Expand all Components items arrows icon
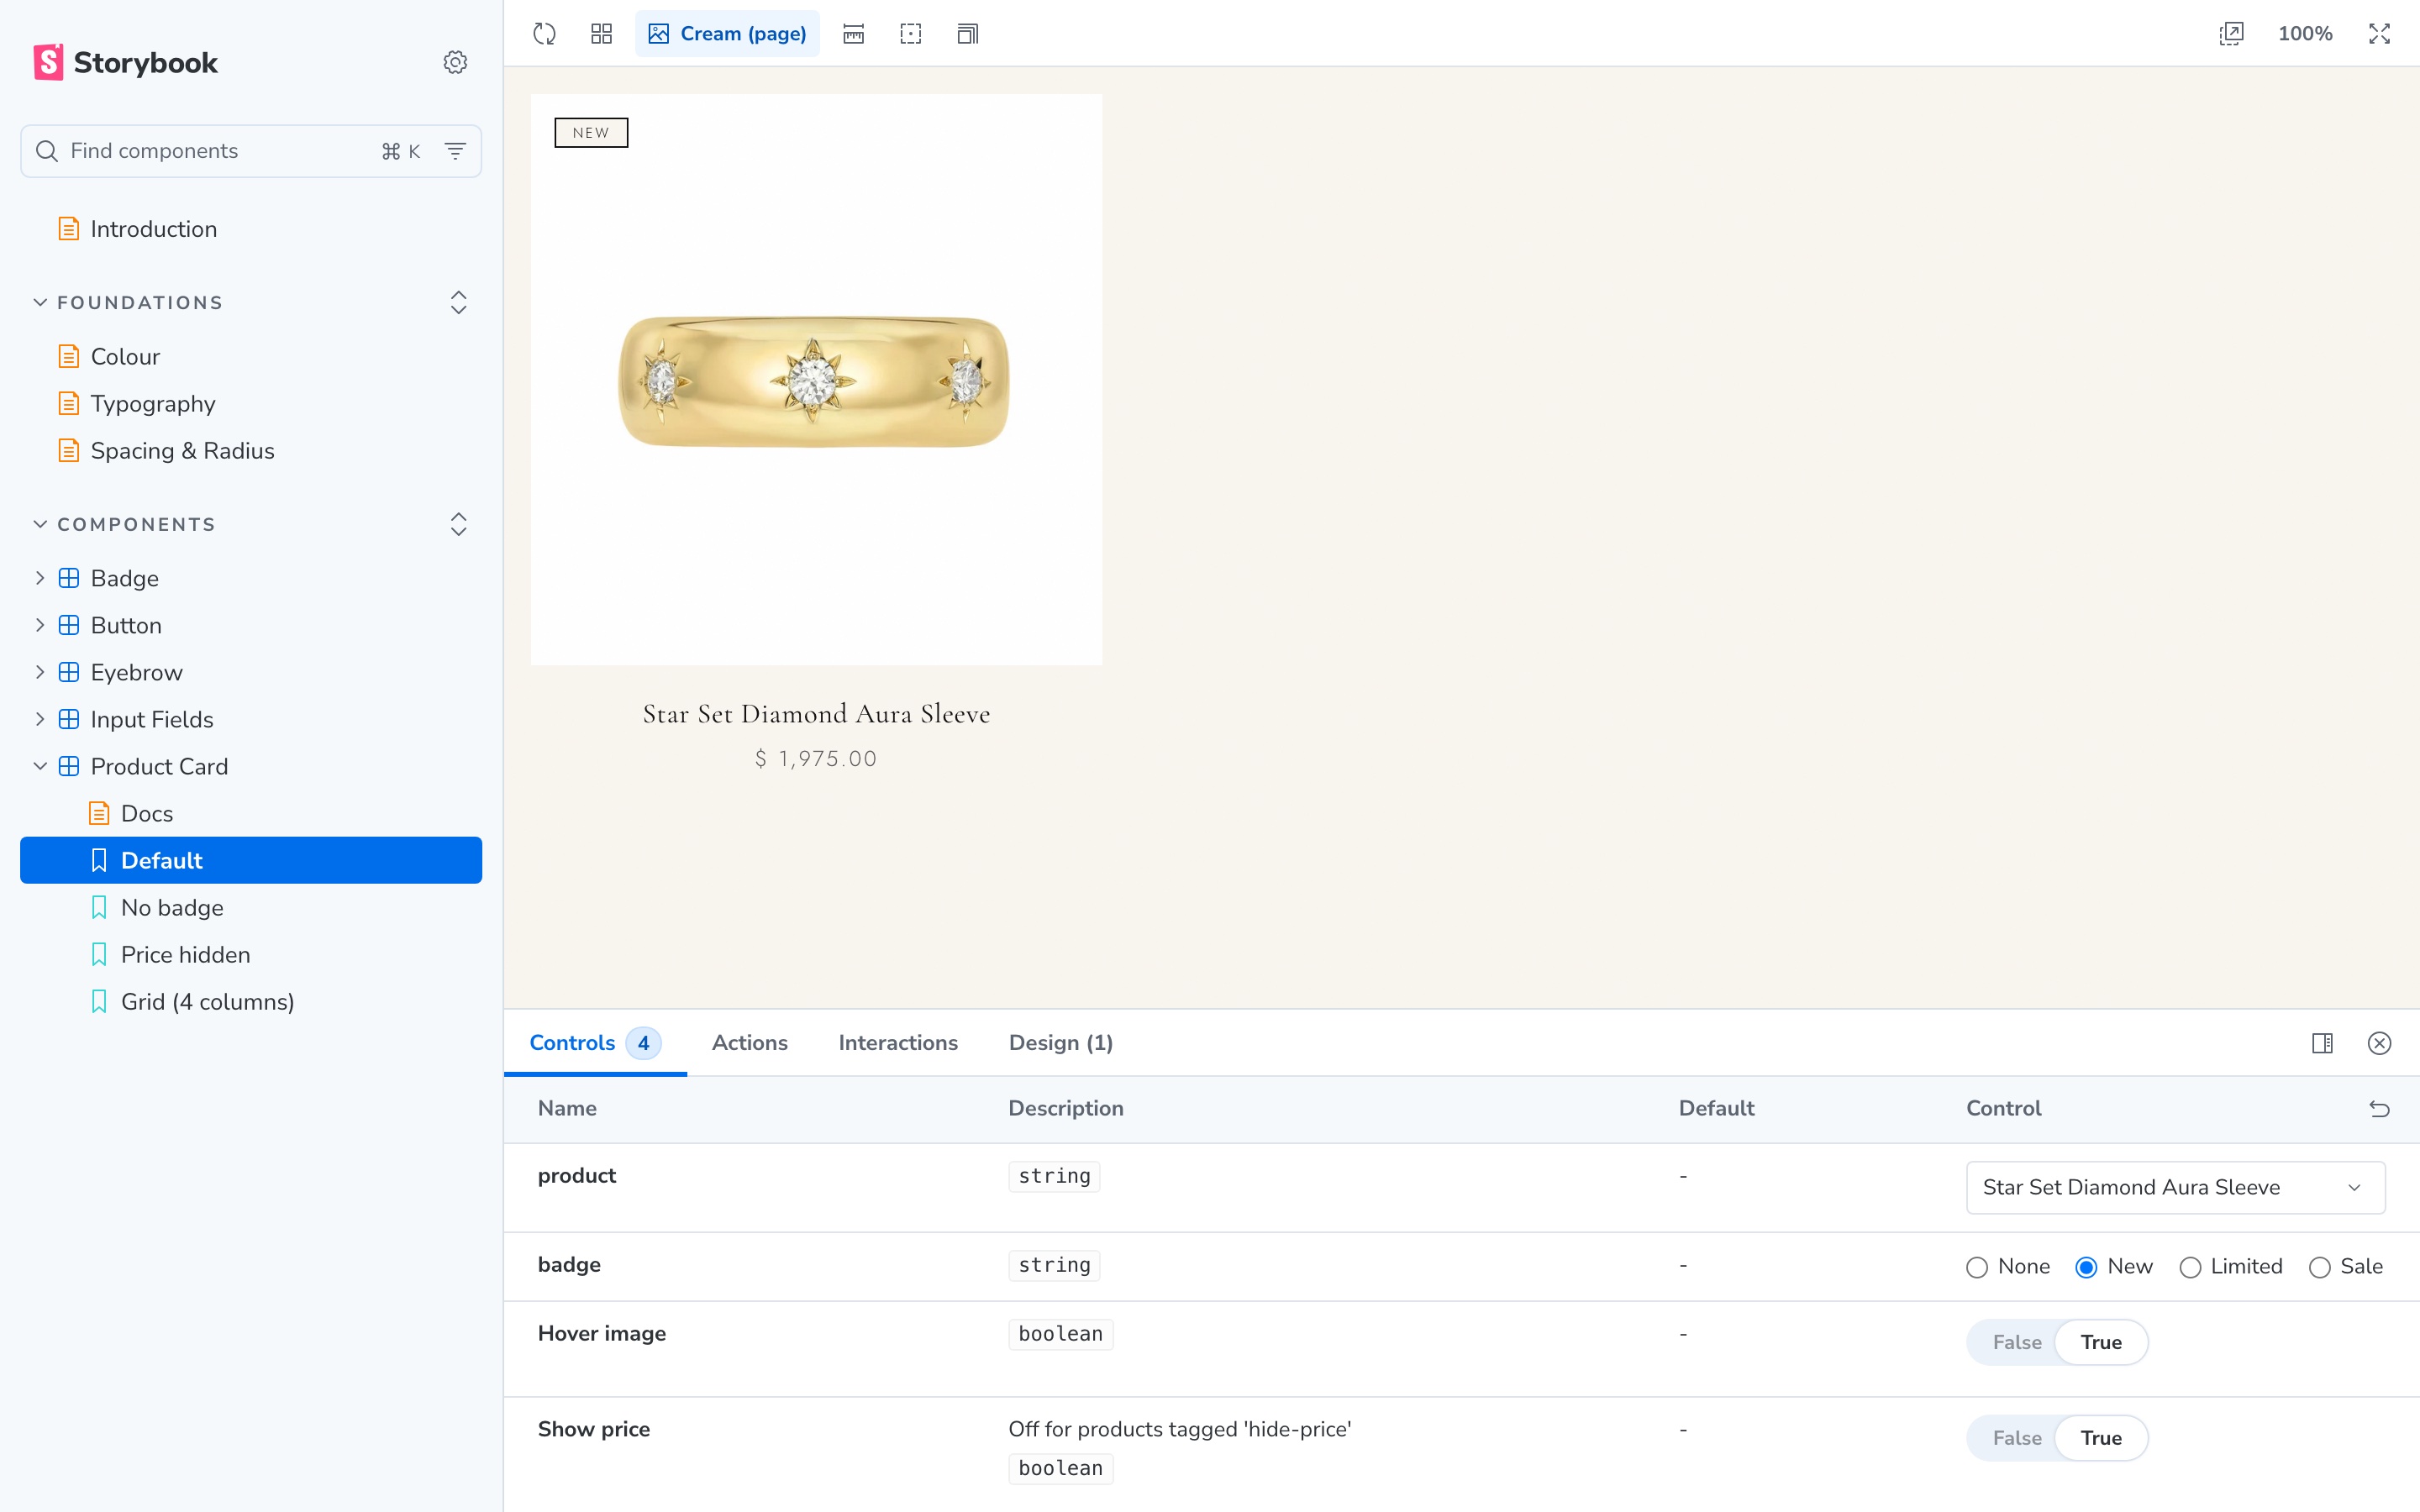The width and height of the screenshot is (2420, 1512). [x=459, y=524]
